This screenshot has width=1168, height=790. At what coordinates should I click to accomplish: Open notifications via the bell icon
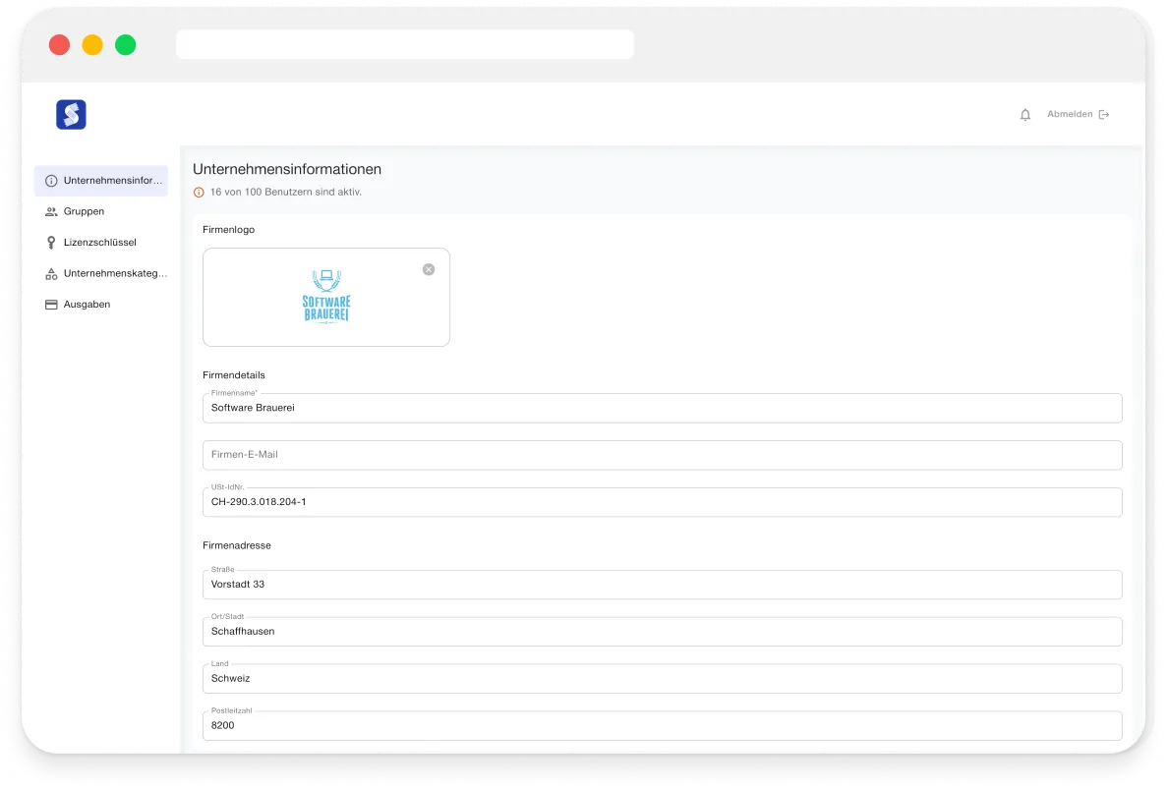click(x=1024, y=114)
